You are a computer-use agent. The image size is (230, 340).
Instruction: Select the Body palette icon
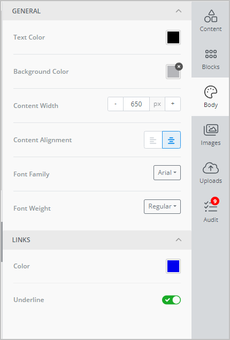(x=210, y=92)
